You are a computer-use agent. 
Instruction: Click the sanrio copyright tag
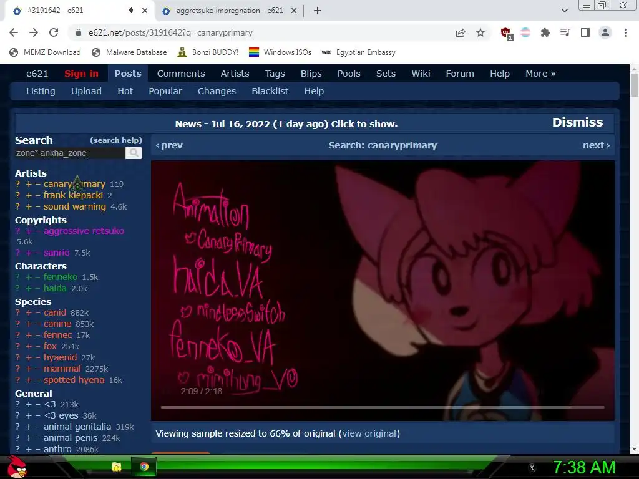pos(57,253)
